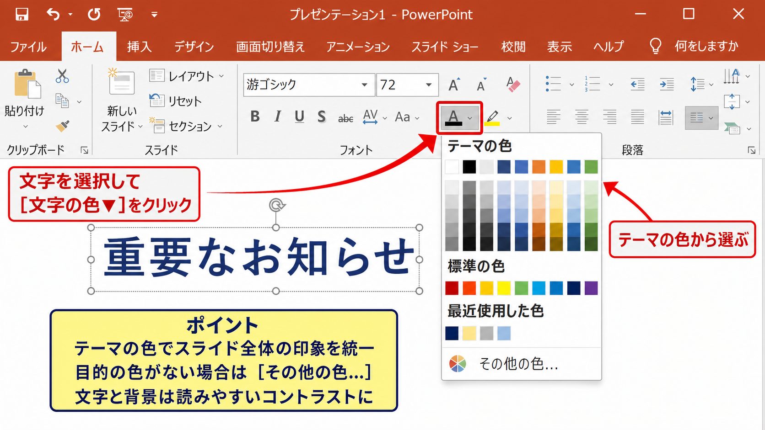Click the lightbulb Tell Me icon
The height and width of the screenshot is (430, 765).
pyautogui.click(x=655, y=46)
